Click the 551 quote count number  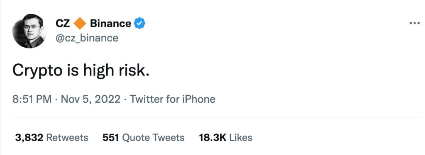[x=110, y=138]
